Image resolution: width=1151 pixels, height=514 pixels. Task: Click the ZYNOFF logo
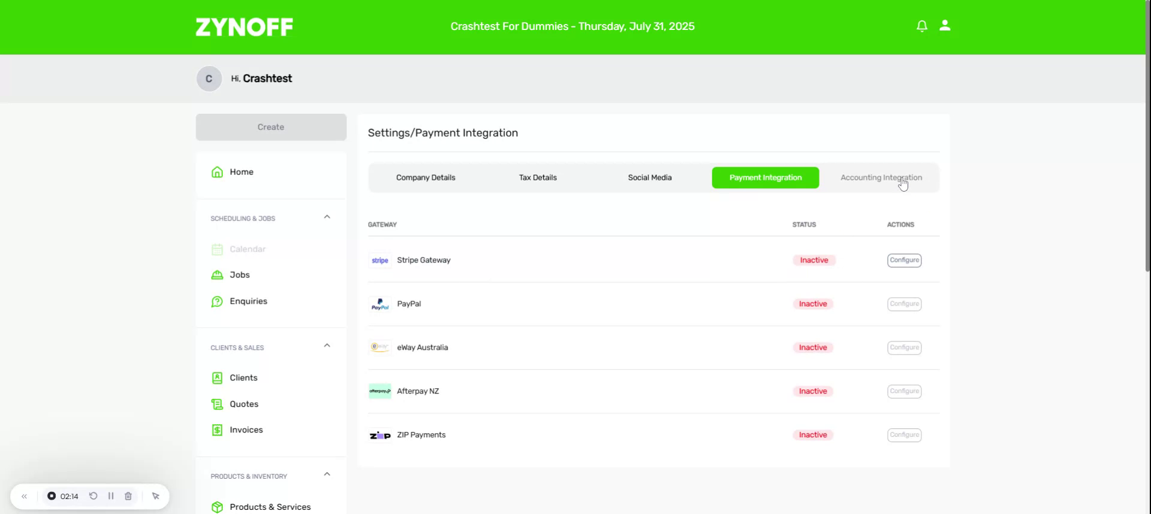pos(244,27)
